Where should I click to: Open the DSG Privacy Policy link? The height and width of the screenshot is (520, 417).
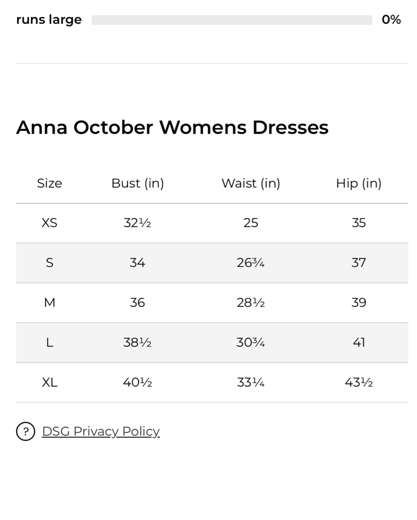coord(101,432)
